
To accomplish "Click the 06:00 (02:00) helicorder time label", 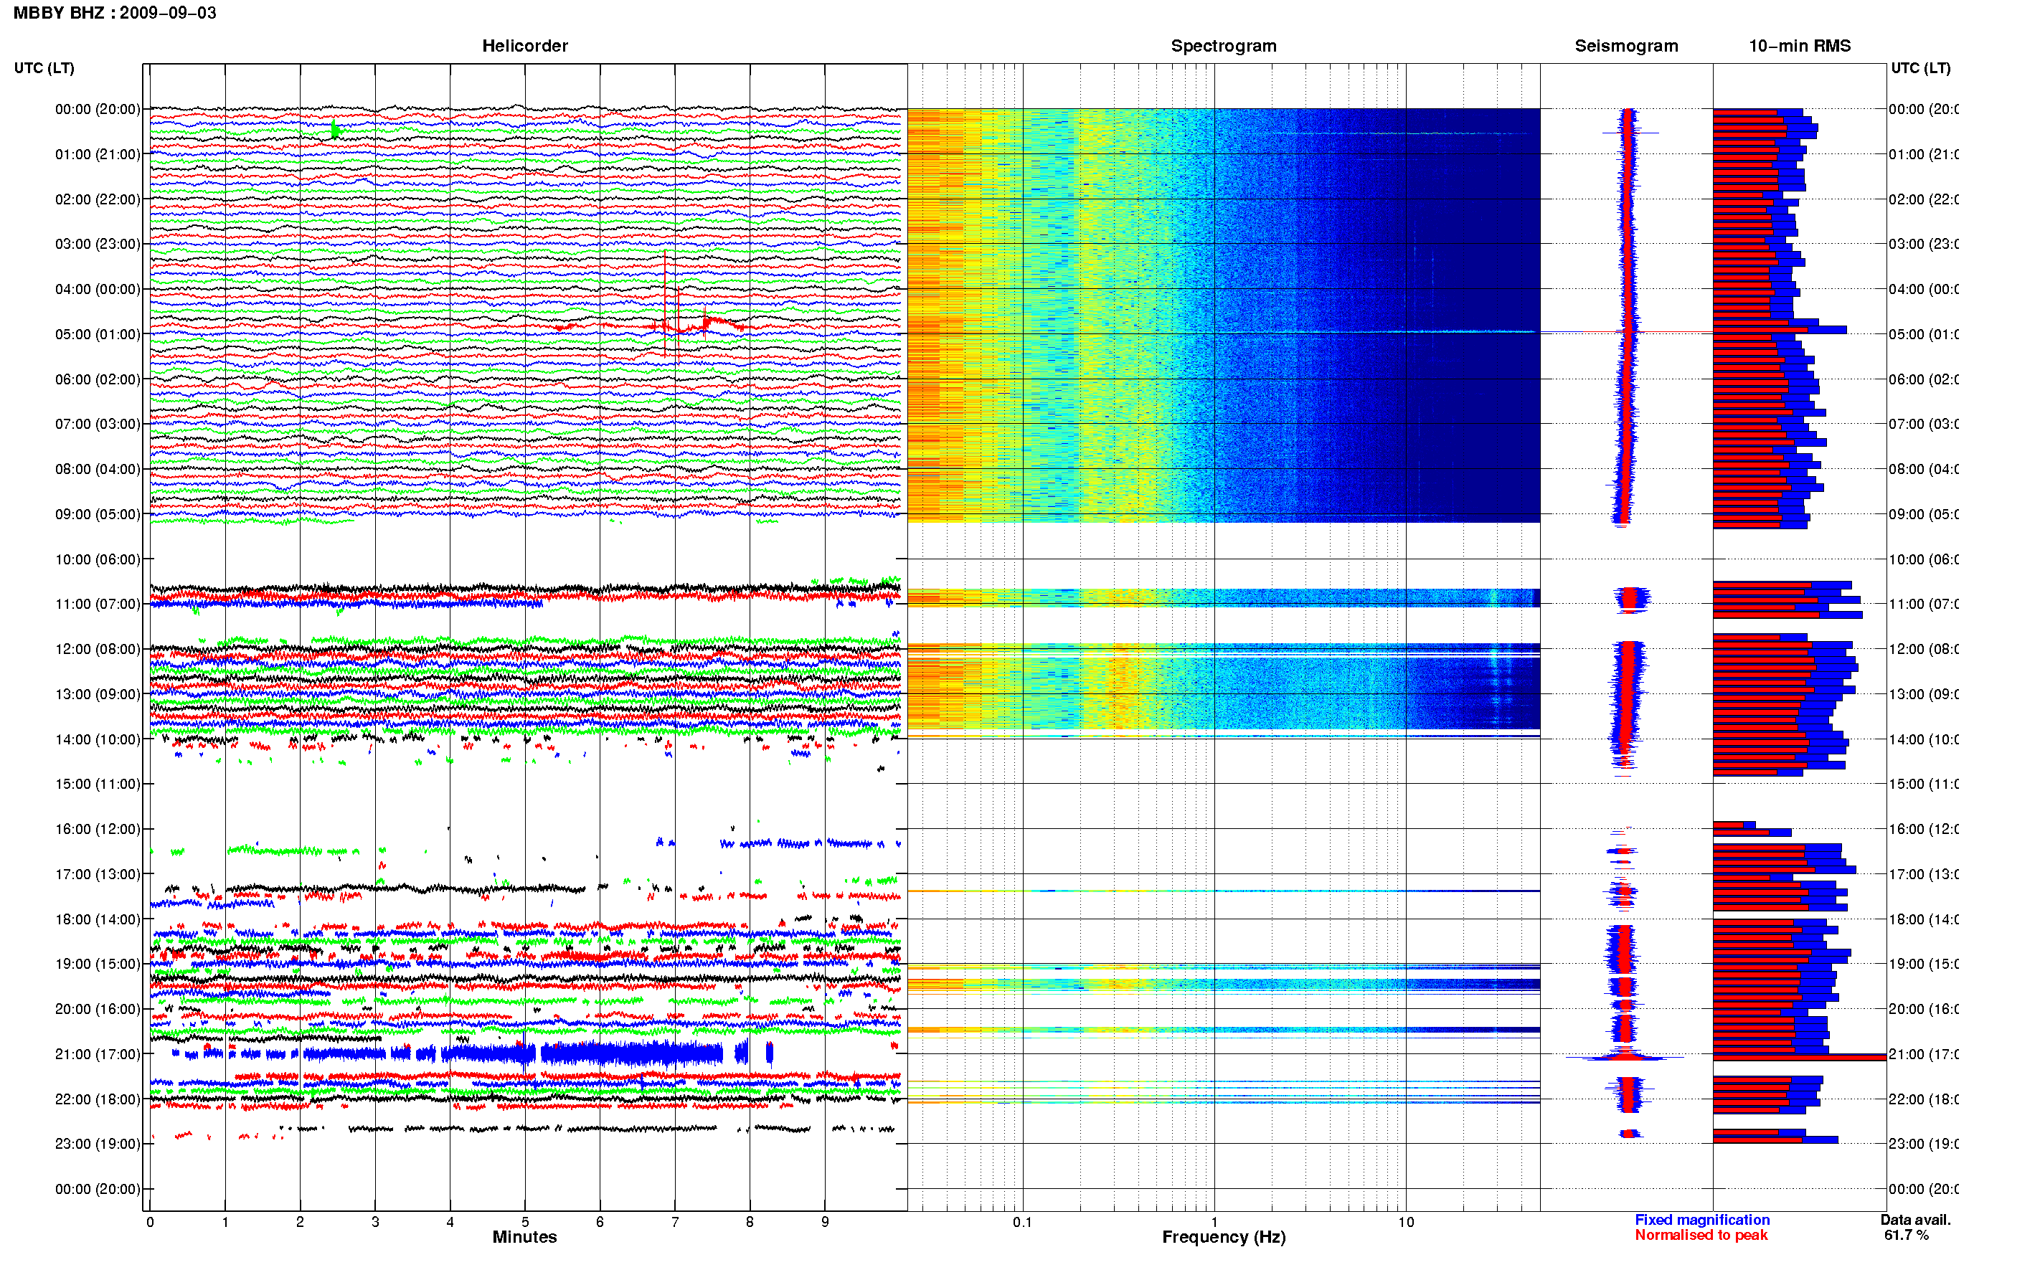I will (98, 379).
